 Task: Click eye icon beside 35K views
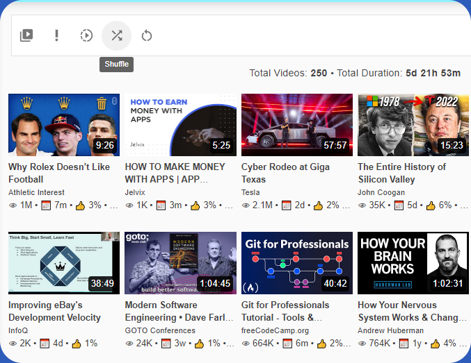(x=362, y=205)
